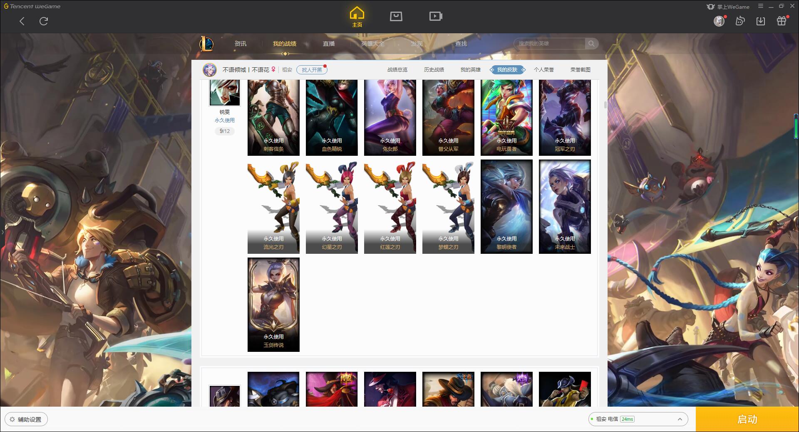This screenshot has width=799, height=432.
Task: Open the 发现 discover tab
Action: 417,44
